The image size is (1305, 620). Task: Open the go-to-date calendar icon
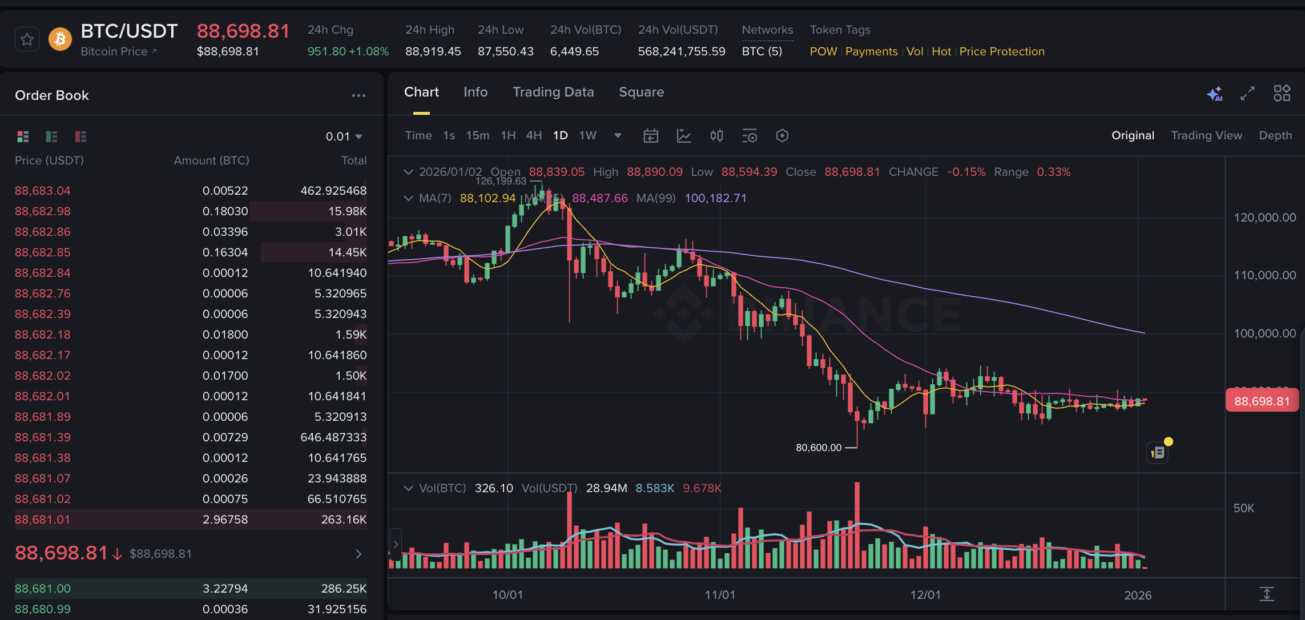pos(651,136)
